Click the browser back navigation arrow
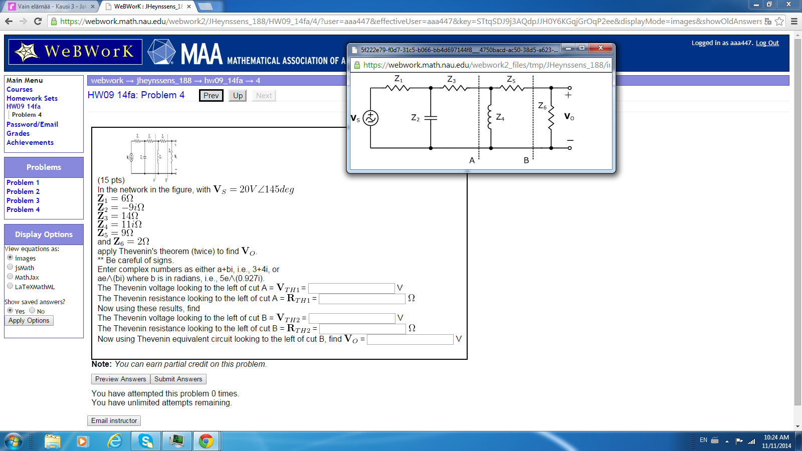The height and width of the screenshot is (451, 802). click(x=9, y=22)
